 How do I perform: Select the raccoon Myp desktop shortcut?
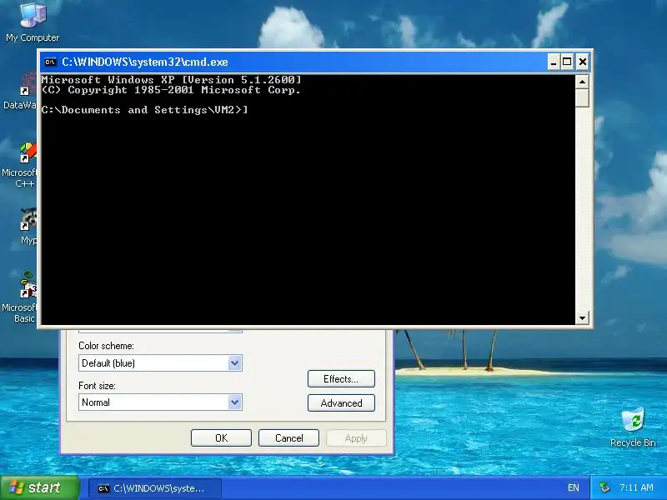click(28, 226)
